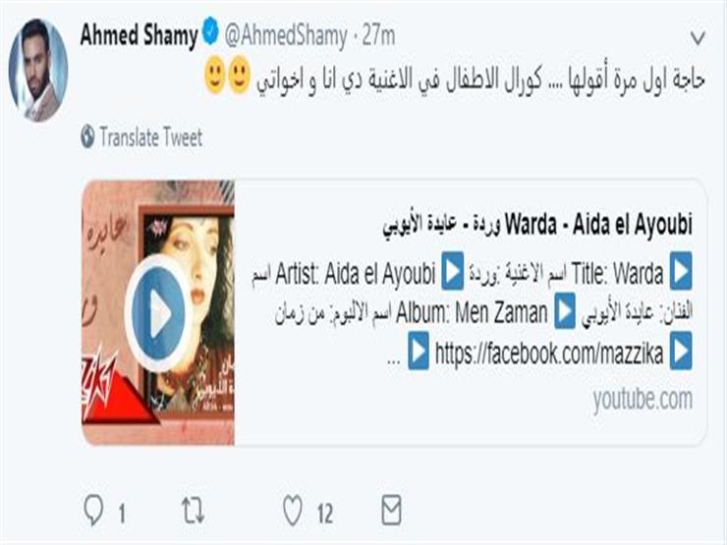Click the globe icon beside Translate Tweet
Screen dimensions: 727x545
click(x=87, y=136)
